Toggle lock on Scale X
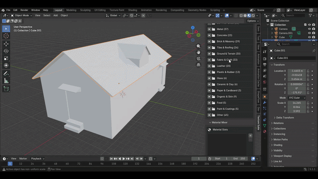The width and height of the screenshot is (318, 179). pyautogui.click(x=308, y=103)
